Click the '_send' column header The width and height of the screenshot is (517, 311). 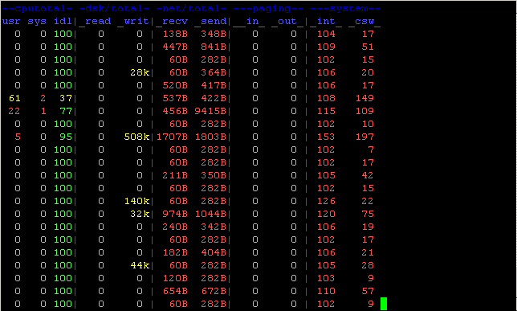[210, 22]
